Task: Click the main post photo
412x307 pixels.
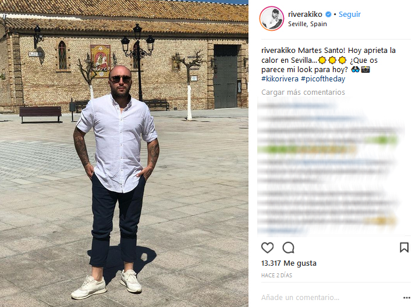Action: tap(124, 153)
